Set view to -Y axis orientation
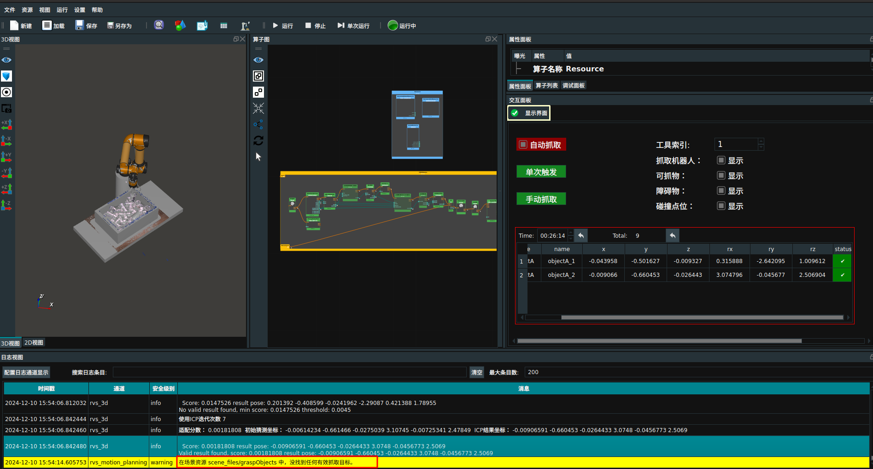The width and height of the screenshot is (873, 469). click(x=6, y=173)
